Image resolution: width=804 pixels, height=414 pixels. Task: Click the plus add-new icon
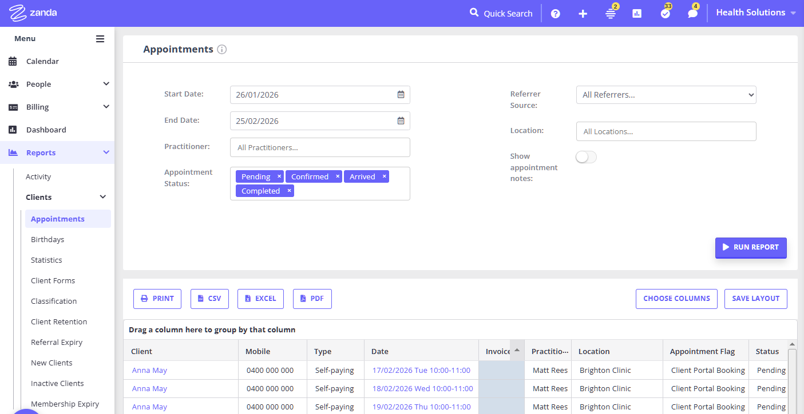[583, 14]
